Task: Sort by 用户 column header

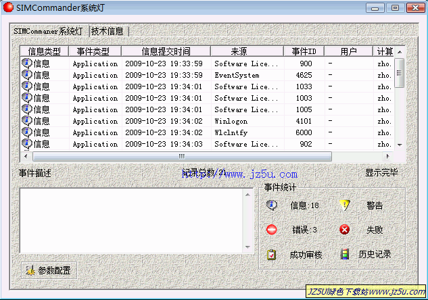Action: click(x=349, y=51)
